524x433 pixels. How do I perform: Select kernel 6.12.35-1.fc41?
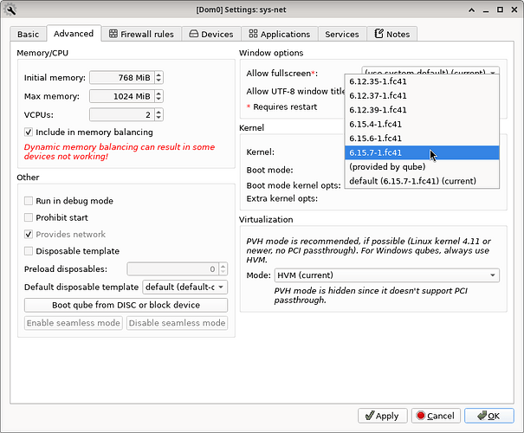tap(422, 81)
